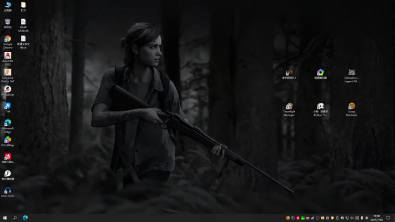Select the This PC desktop icon
This screenshot has height=222, width=395.
[8, 6]
